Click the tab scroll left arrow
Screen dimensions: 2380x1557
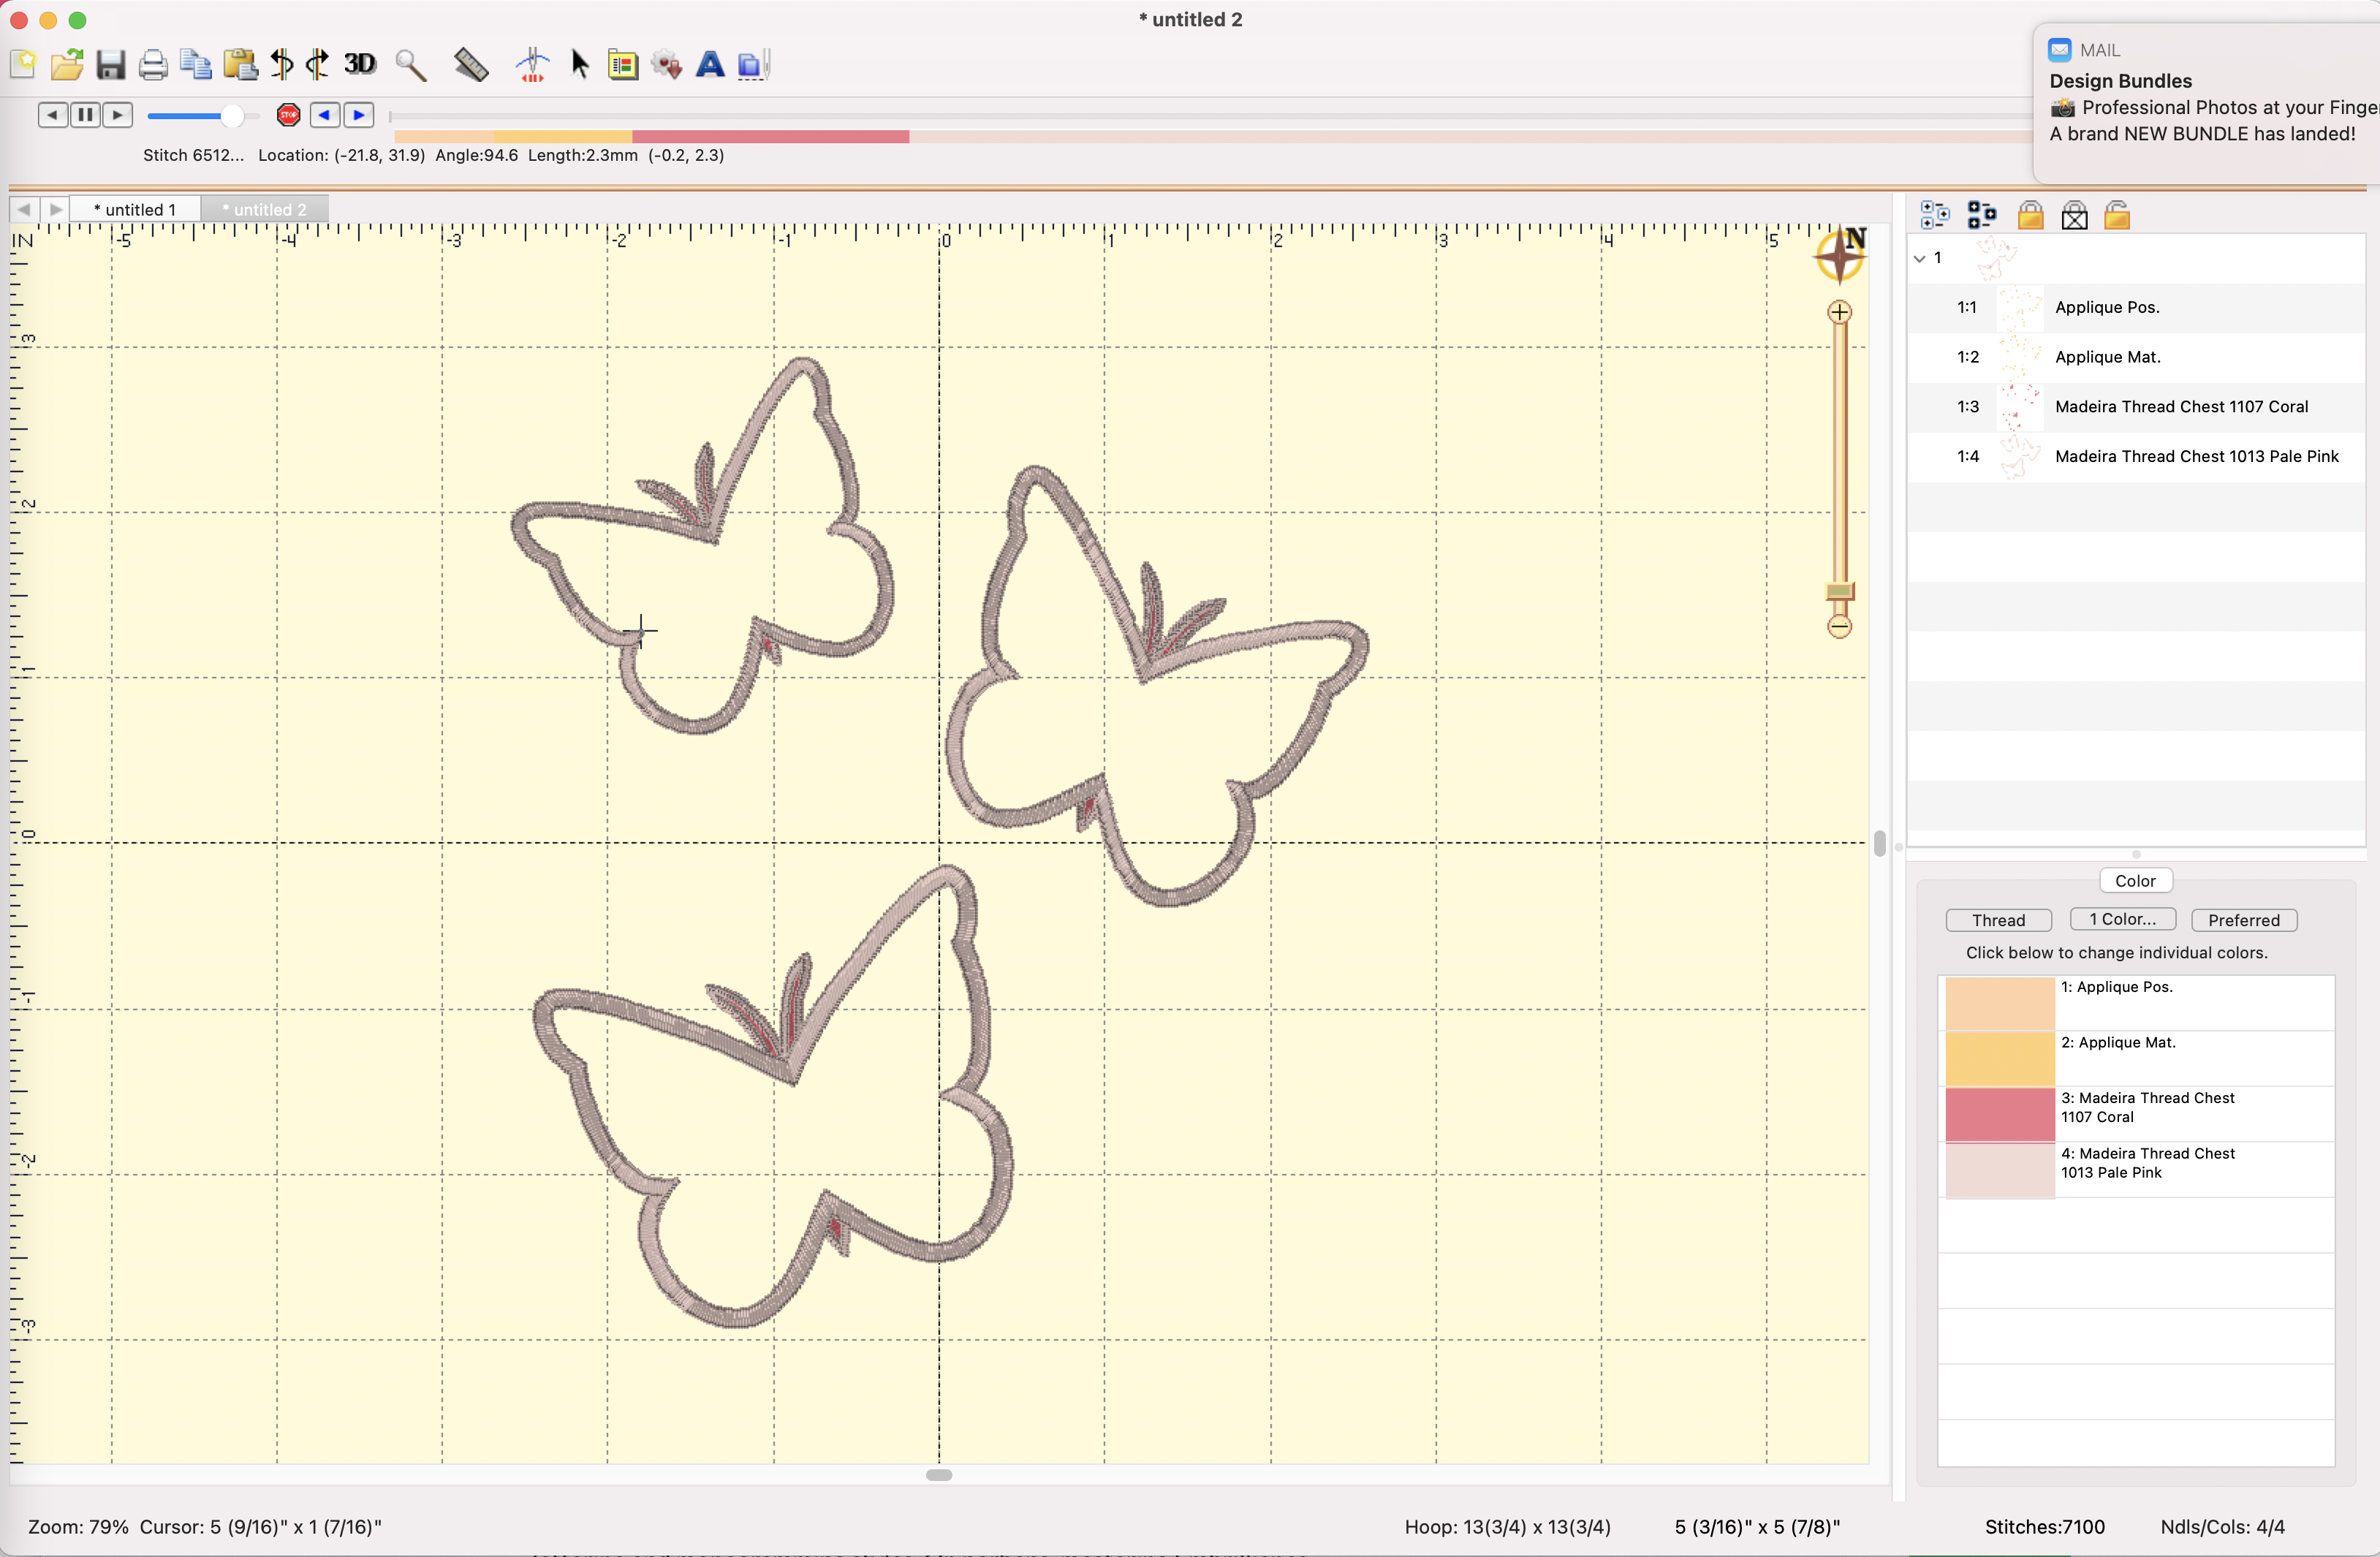(x=24, y=209)
